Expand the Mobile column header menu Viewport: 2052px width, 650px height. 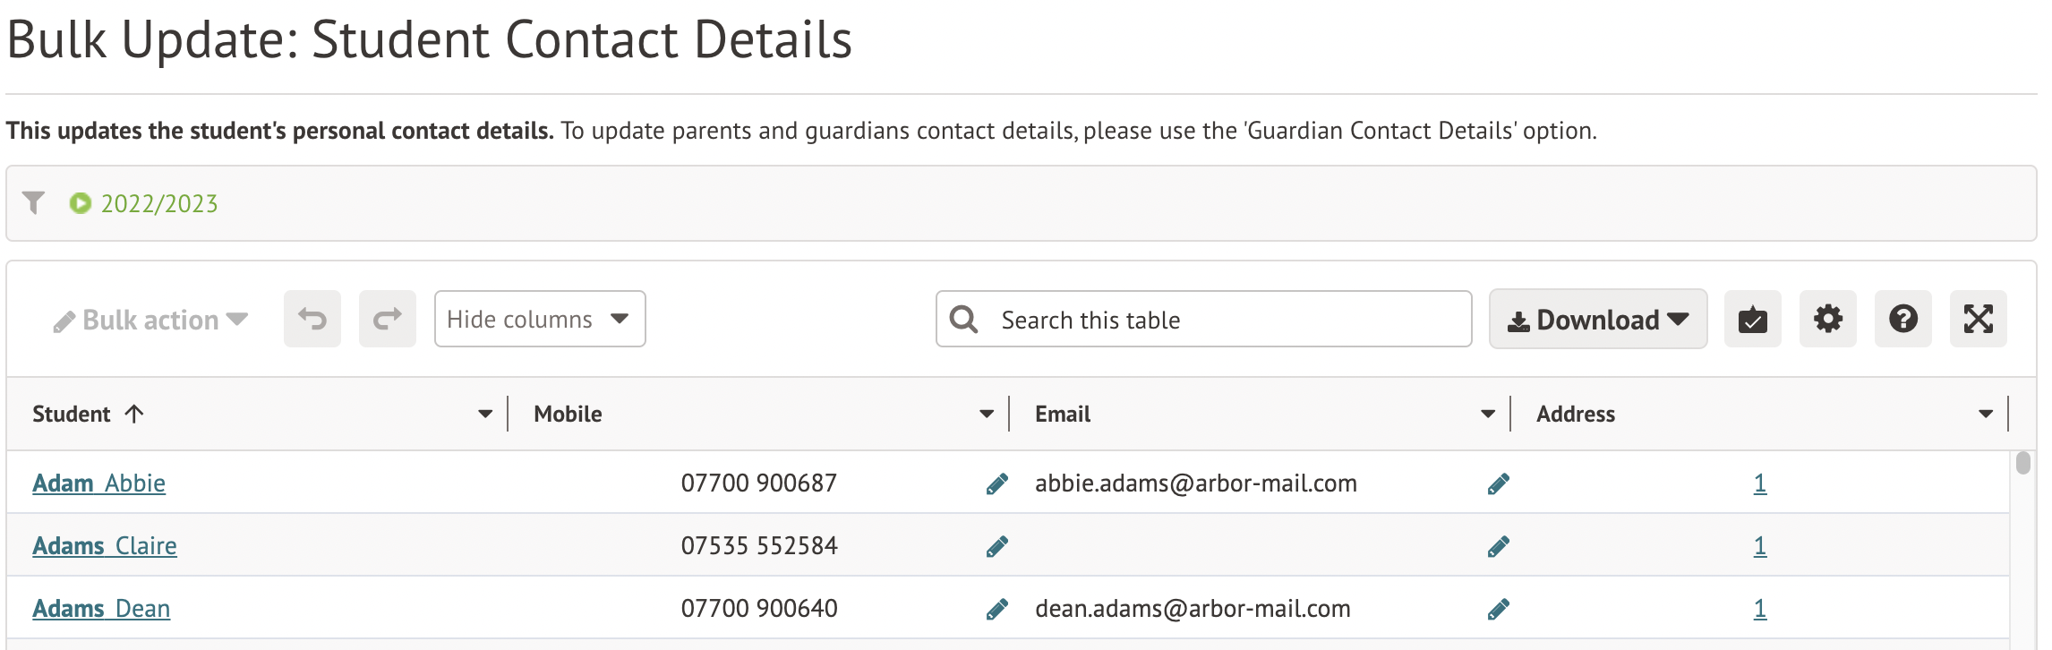pos(986,414)
